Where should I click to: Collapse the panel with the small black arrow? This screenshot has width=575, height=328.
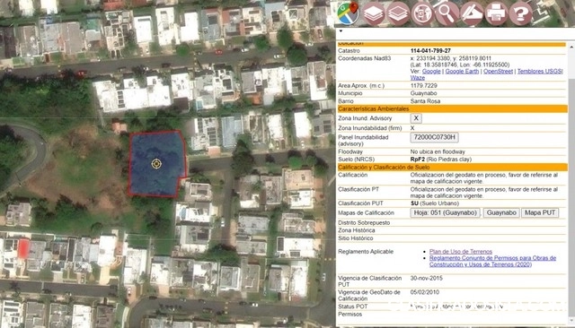coord(341,31)
